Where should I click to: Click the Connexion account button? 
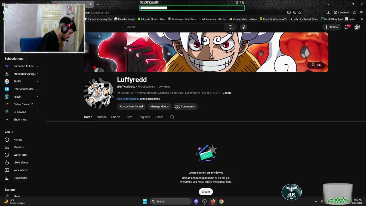(341, 13)
